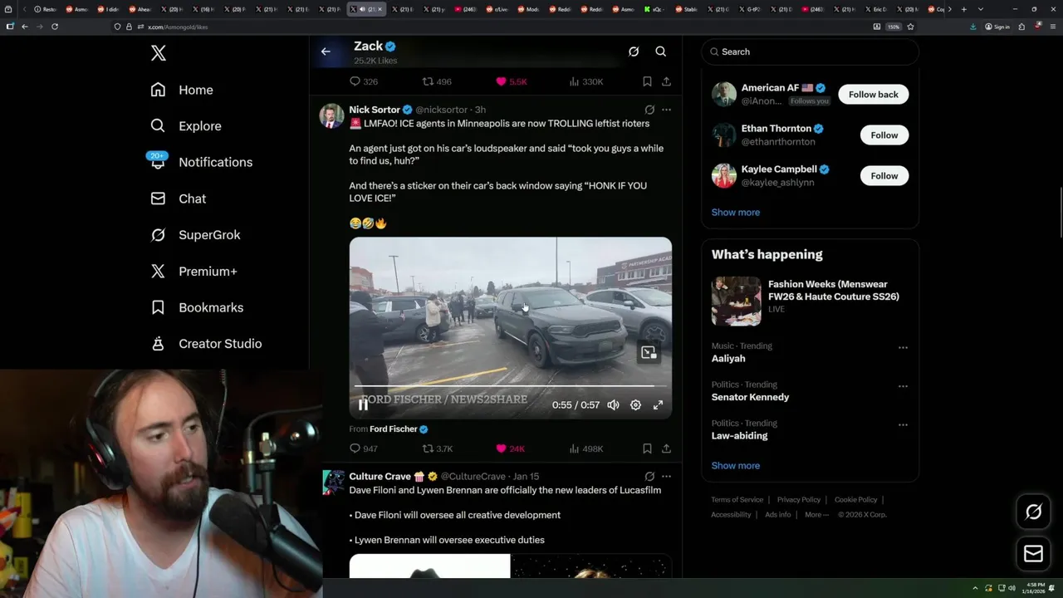The height and width of the screenshot is (598, 1063).
Task: Open more options on Nick Sortor post
Action: 666,110
